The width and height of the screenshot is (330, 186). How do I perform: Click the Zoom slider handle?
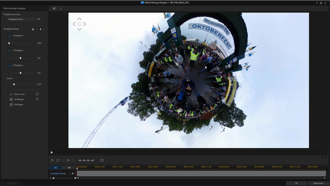point(14,84)
